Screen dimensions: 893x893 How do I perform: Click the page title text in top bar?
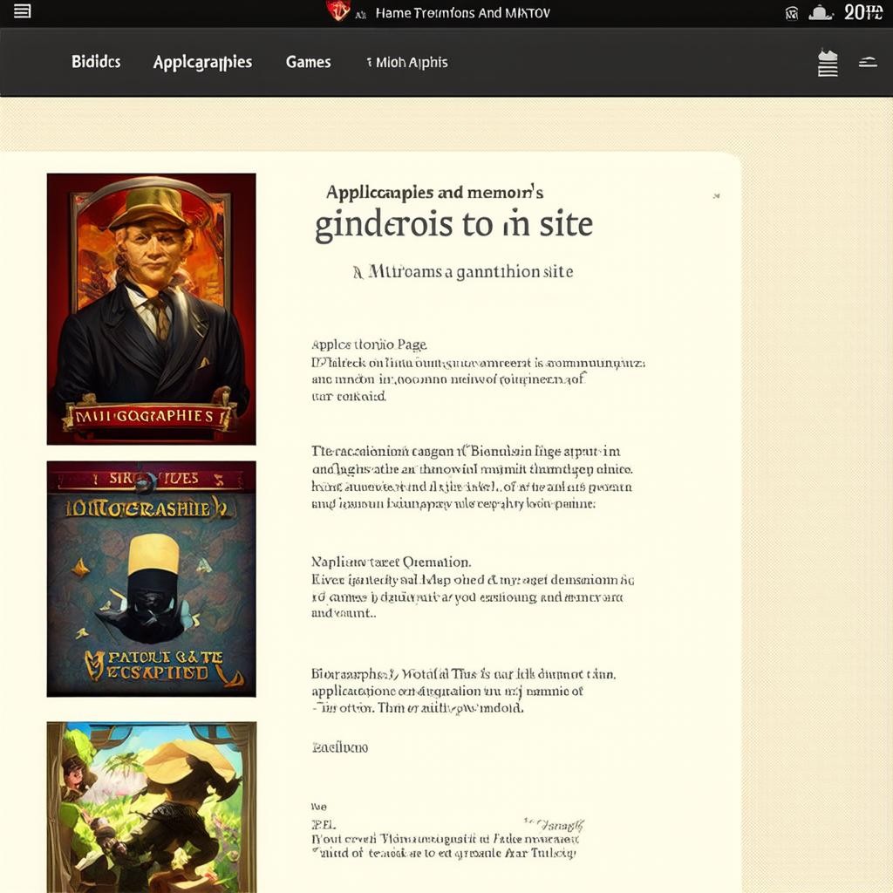tap(462, 13)
